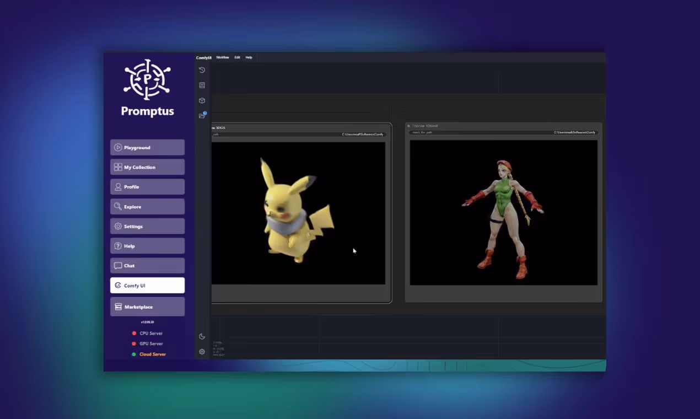Open the Playground page
The width and height of the screenshot is (700, 419).
(x=147, y=147)
